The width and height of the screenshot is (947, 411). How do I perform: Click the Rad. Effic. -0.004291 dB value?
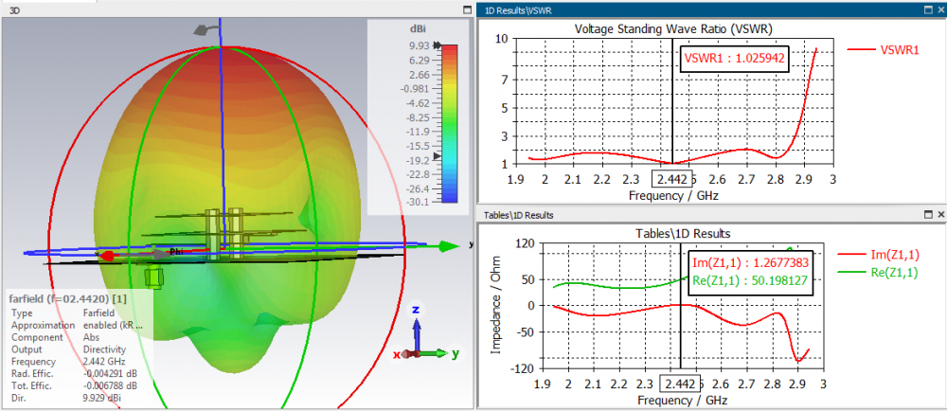point(109,373)
